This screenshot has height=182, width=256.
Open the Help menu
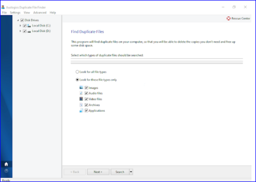click(53, 13)
